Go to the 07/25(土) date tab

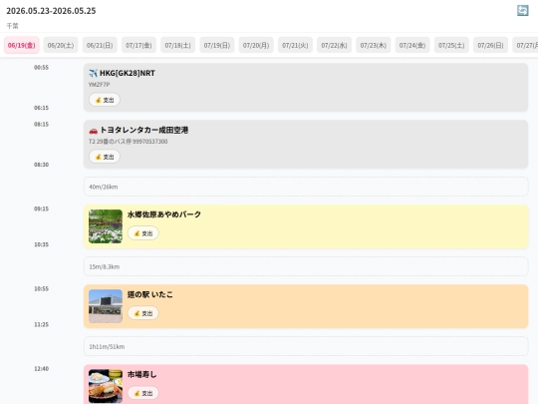coord(452,45)
